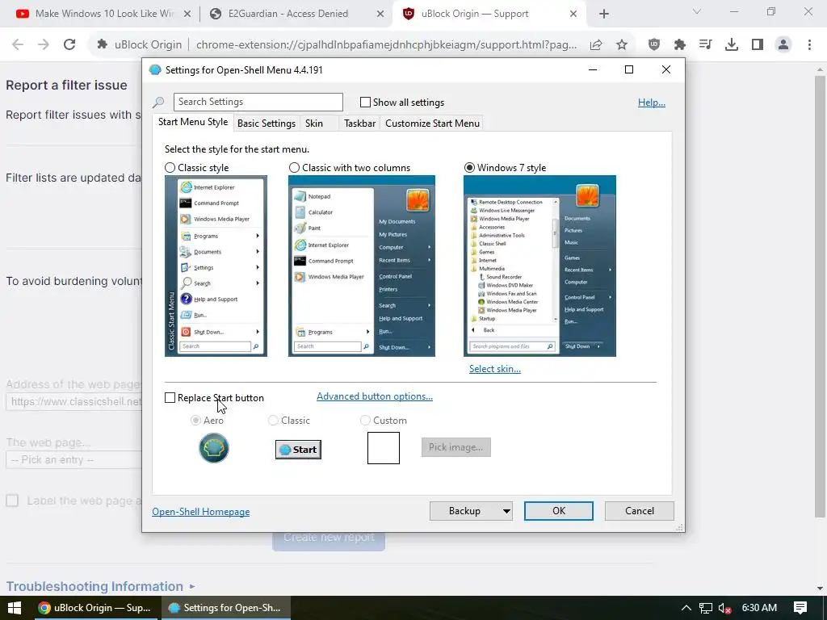The height and width of the screenshot is (620, 827).
Task: Toggle the Chrome side panel icon
Action: click(x=758, y=45)
